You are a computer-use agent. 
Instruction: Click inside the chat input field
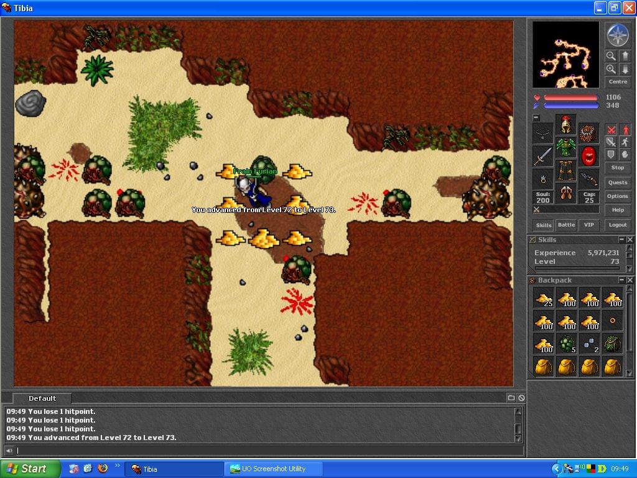[x=269, y=451]
